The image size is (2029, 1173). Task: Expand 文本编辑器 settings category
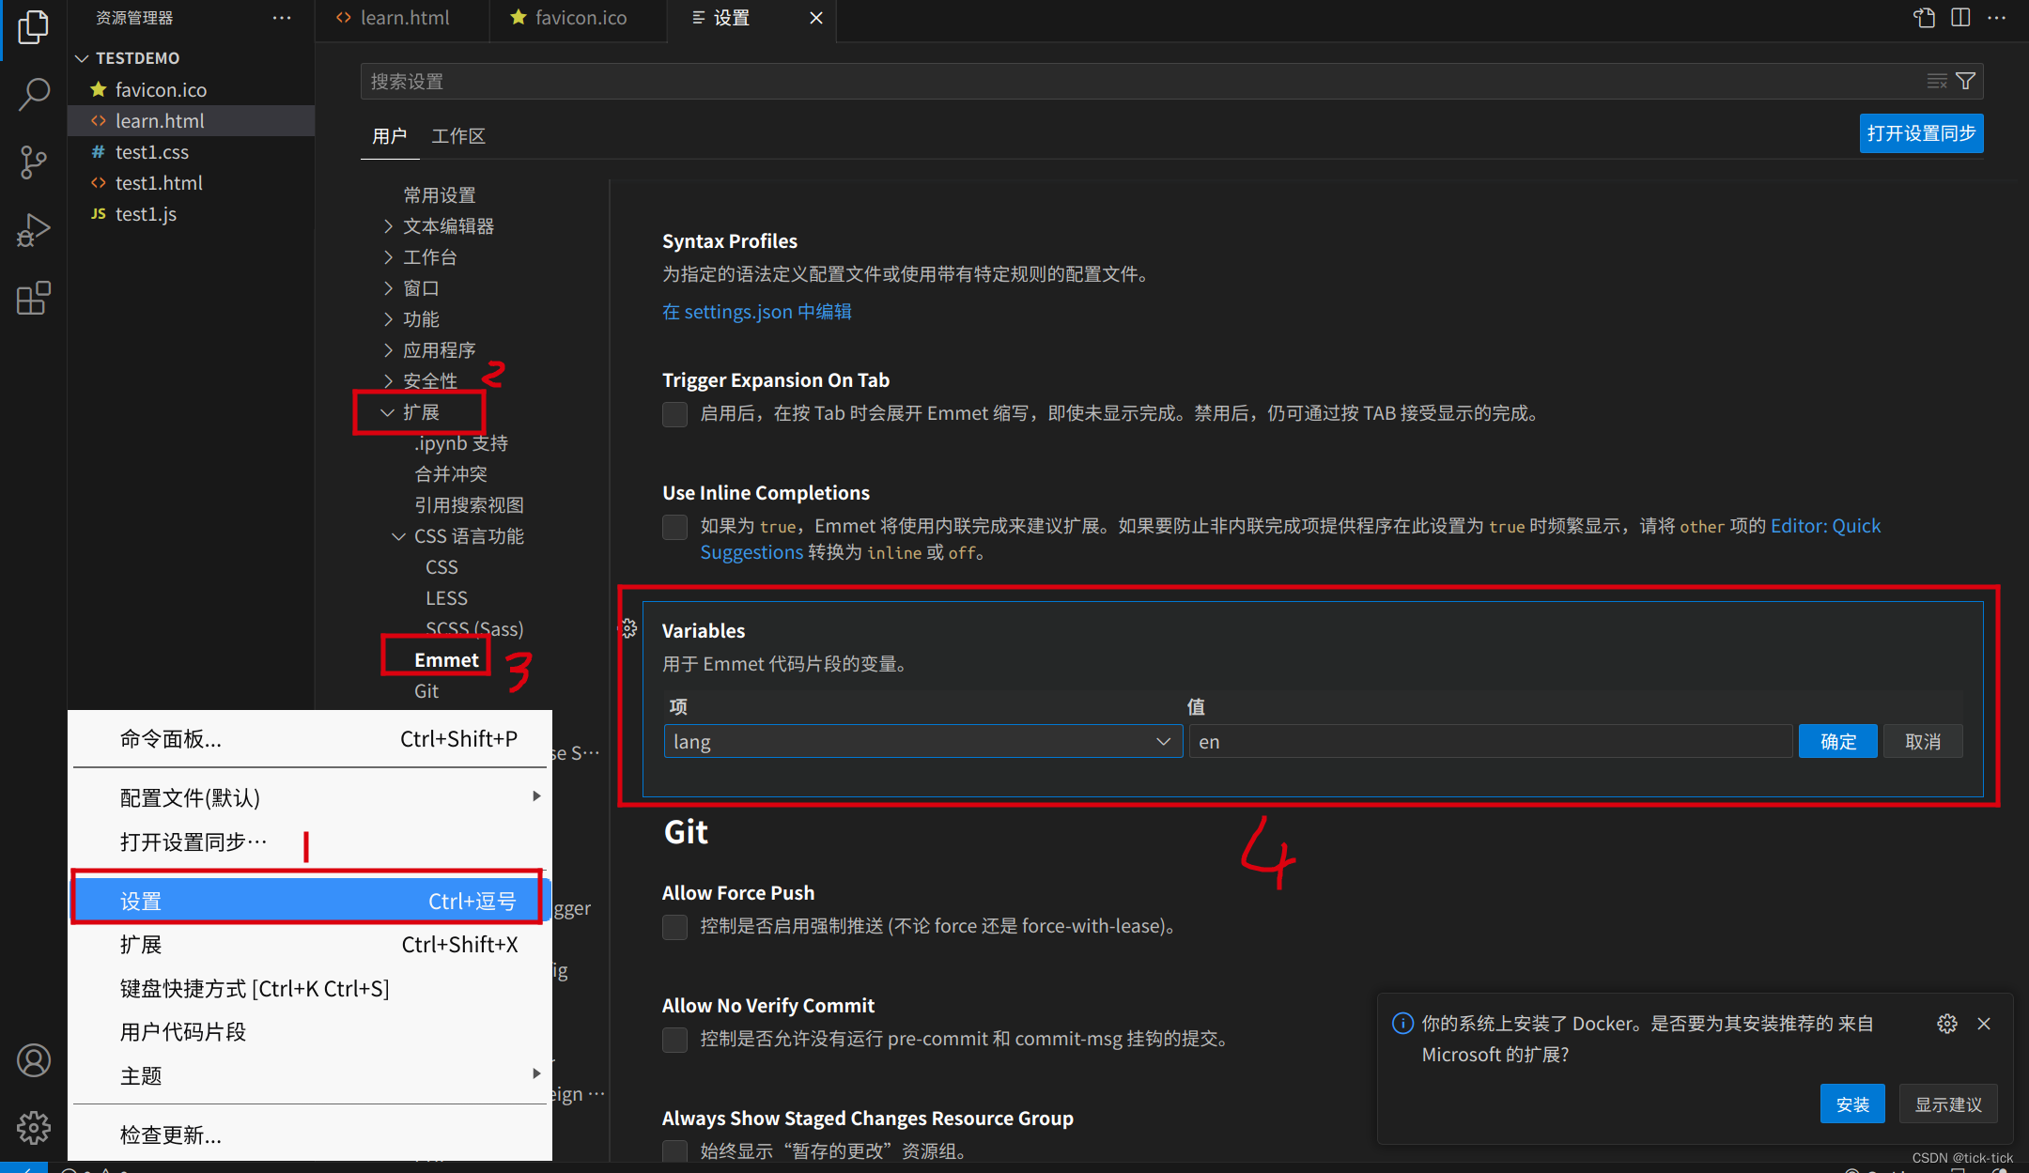(388, 226)
